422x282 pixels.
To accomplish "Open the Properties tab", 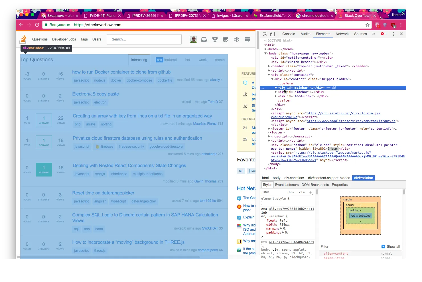I will pos(340,185).
